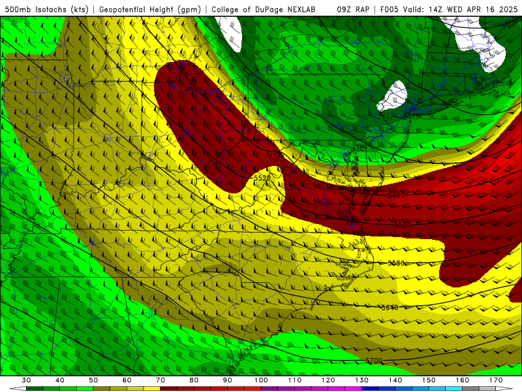Image resolution: width=522 pixels, height=392 pixels.
Task: Click the 5640 height contour label
Action: [x=390, y=307]
